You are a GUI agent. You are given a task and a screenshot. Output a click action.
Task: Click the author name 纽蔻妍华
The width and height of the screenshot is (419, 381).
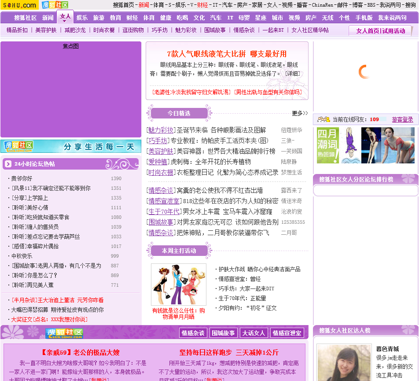click(291, 130)
